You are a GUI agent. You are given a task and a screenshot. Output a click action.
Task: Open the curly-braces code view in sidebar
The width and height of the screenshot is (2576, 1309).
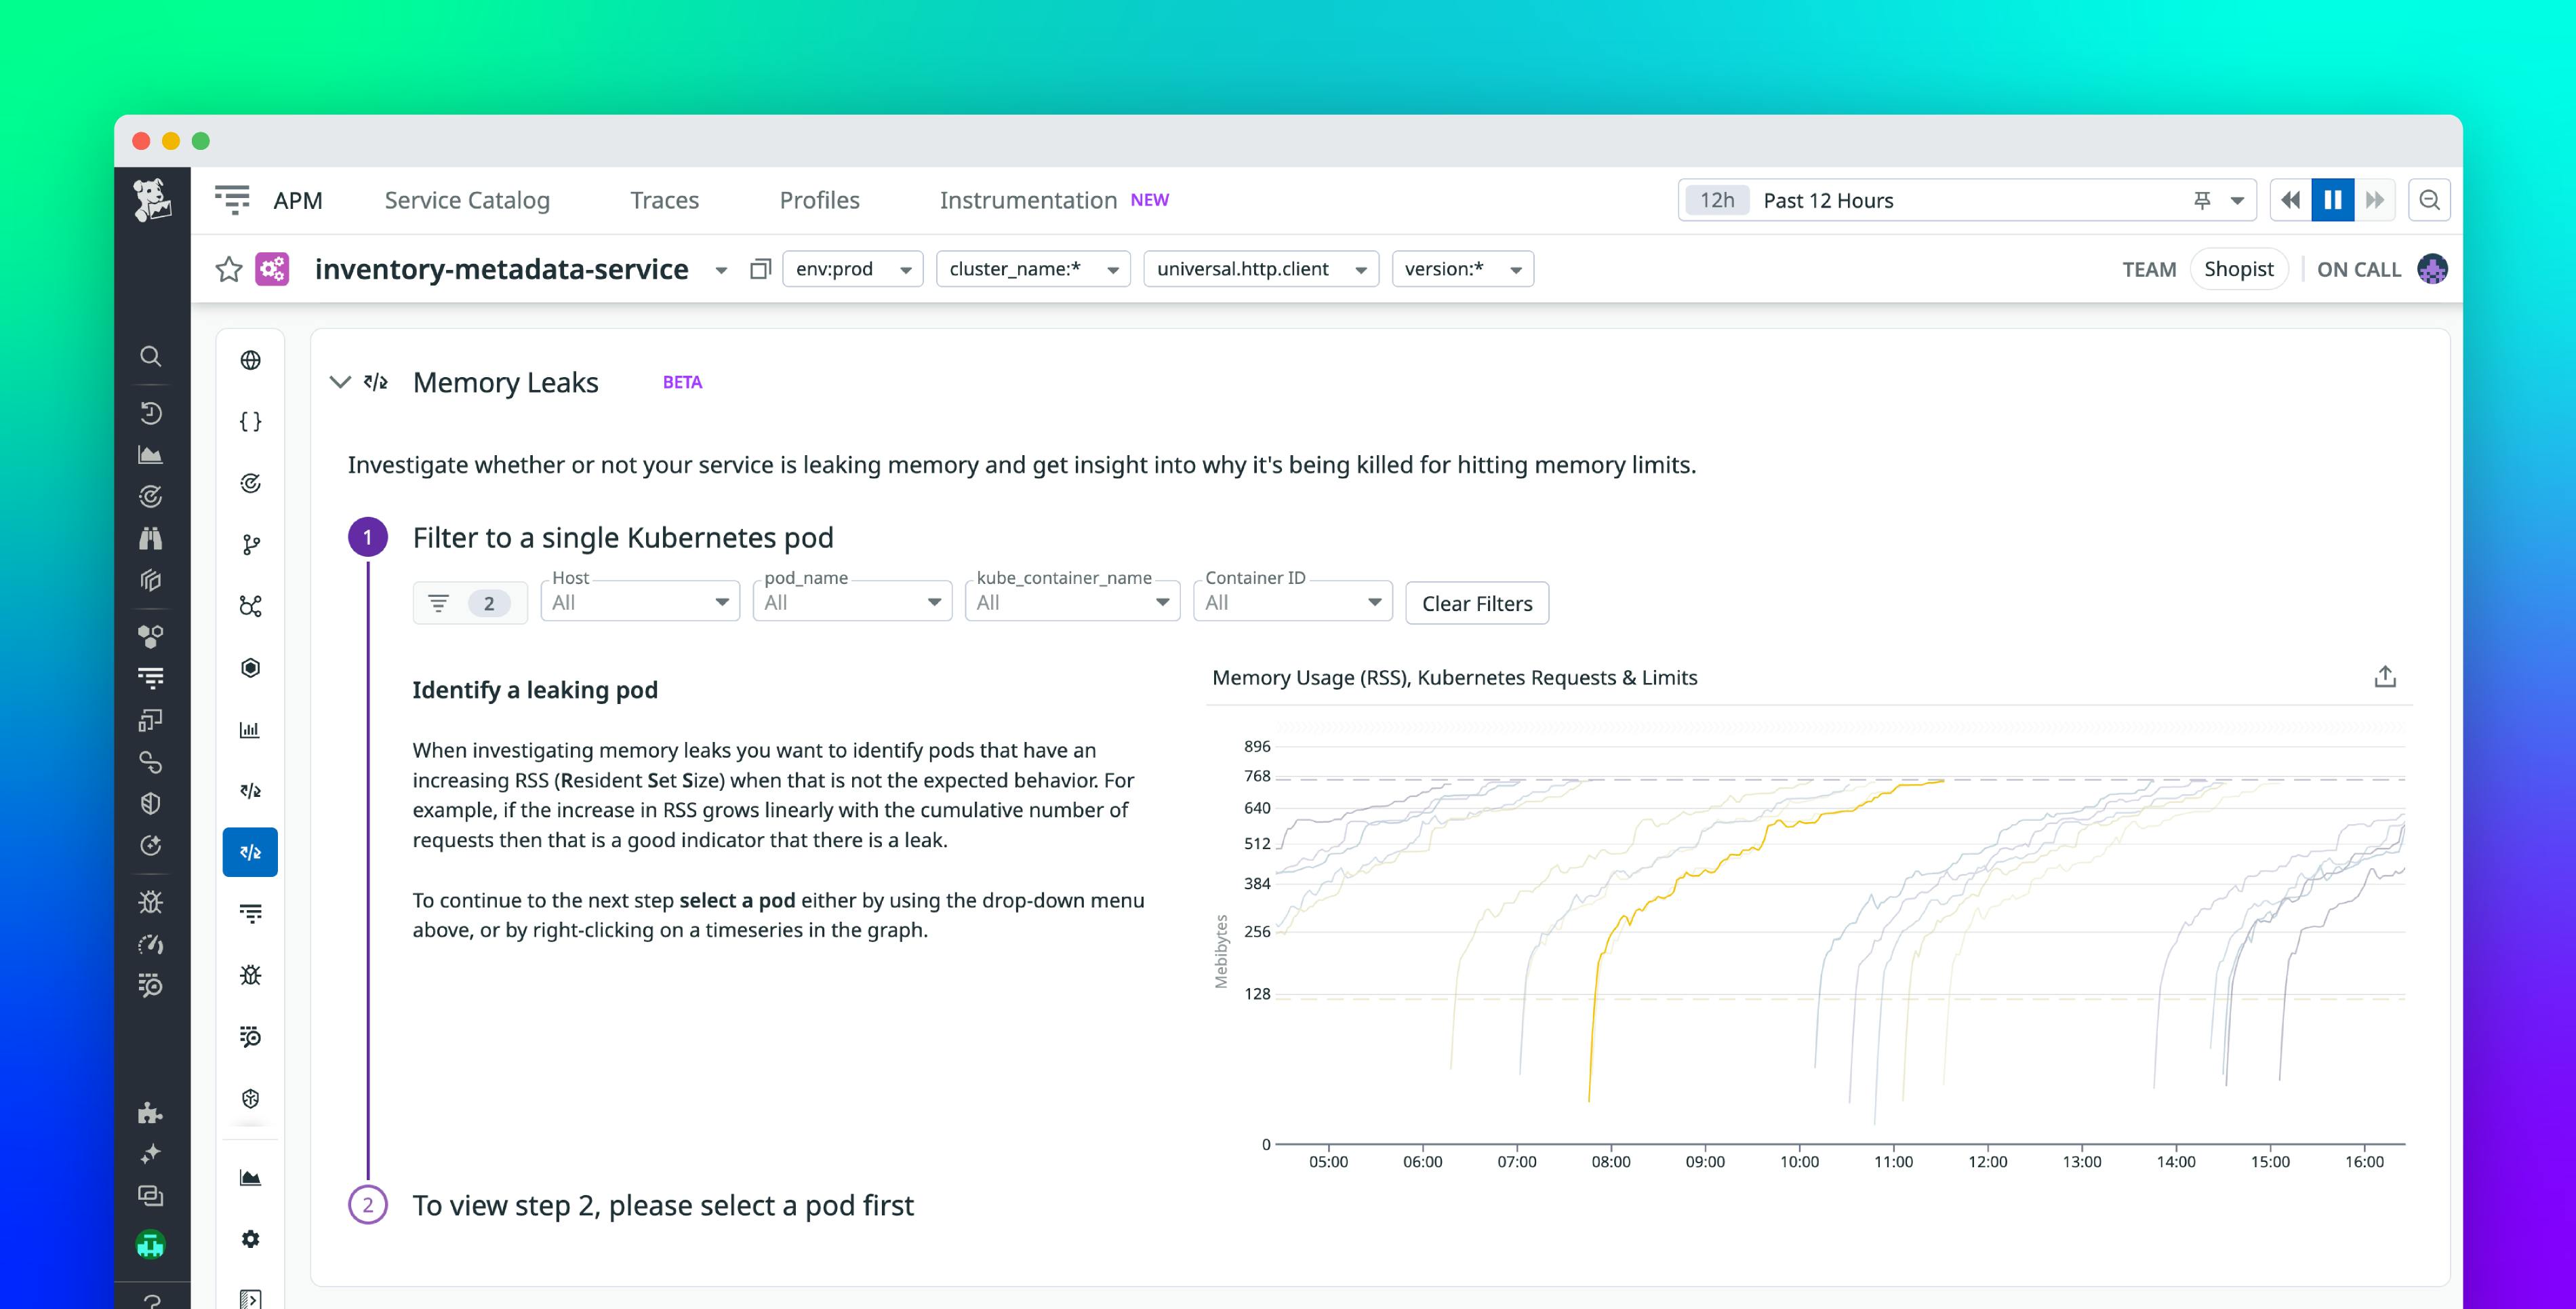[250, 421]
